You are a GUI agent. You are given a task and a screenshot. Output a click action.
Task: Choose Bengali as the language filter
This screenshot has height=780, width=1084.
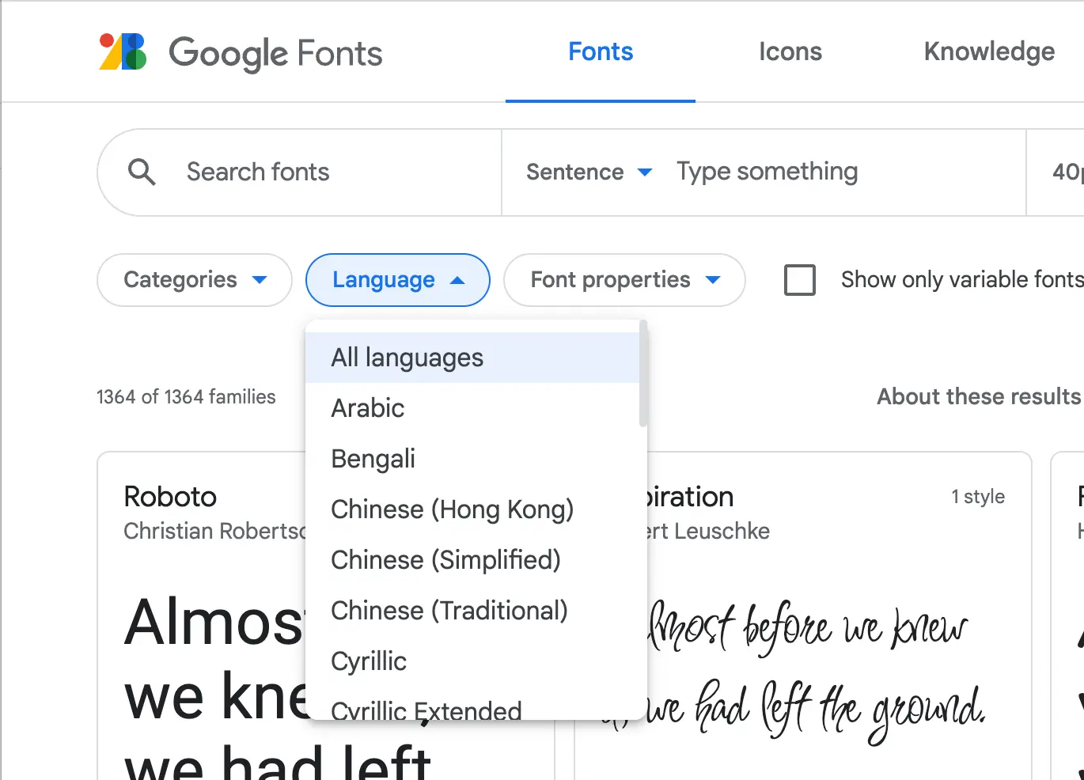(373, 459)
